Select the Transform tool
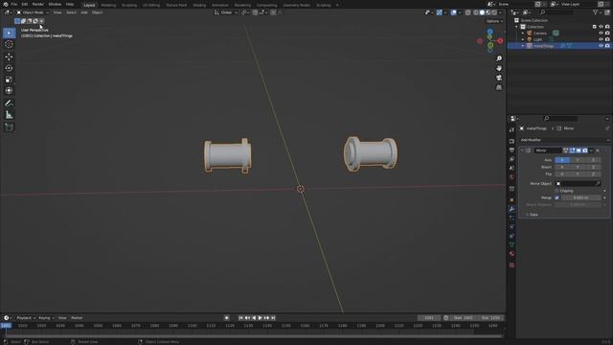This screenshot has height=345, width=613. pyautogui.click(x=9, y=91)
